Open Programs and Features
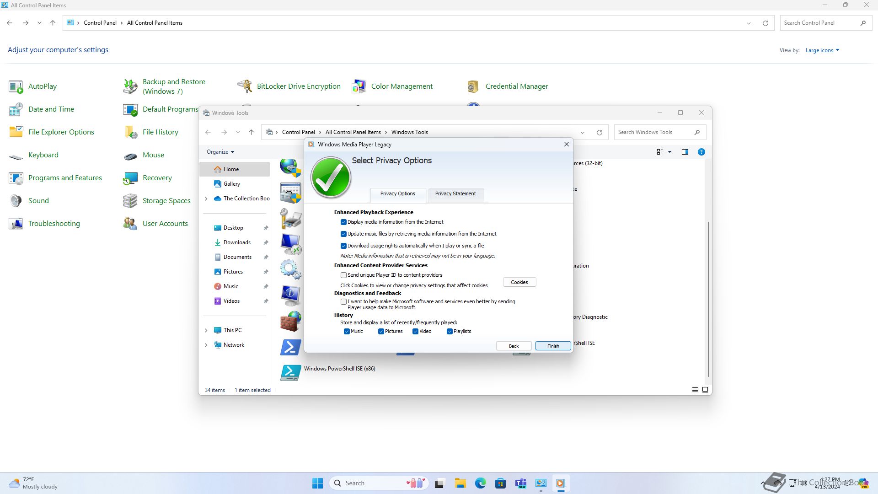Image resolution: width=878 pixels, height=494 pixels. point(55,178)
